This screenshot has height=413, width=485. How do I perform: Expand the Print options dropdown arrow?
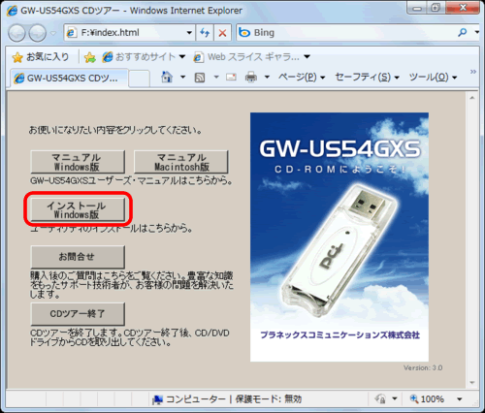(x=267, y=78)
